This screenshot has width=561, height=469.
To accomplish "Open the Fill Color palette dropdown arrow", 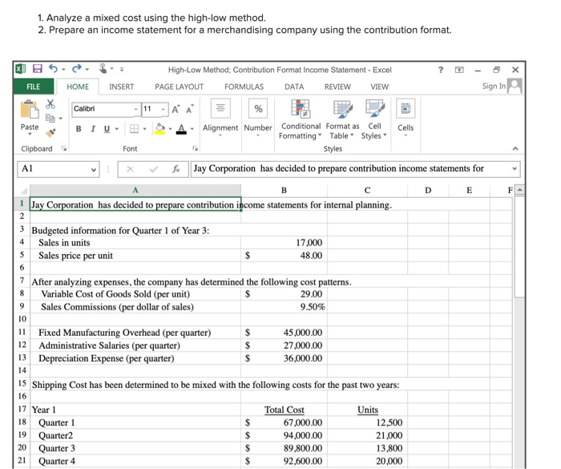I will (x=170, y=129).
